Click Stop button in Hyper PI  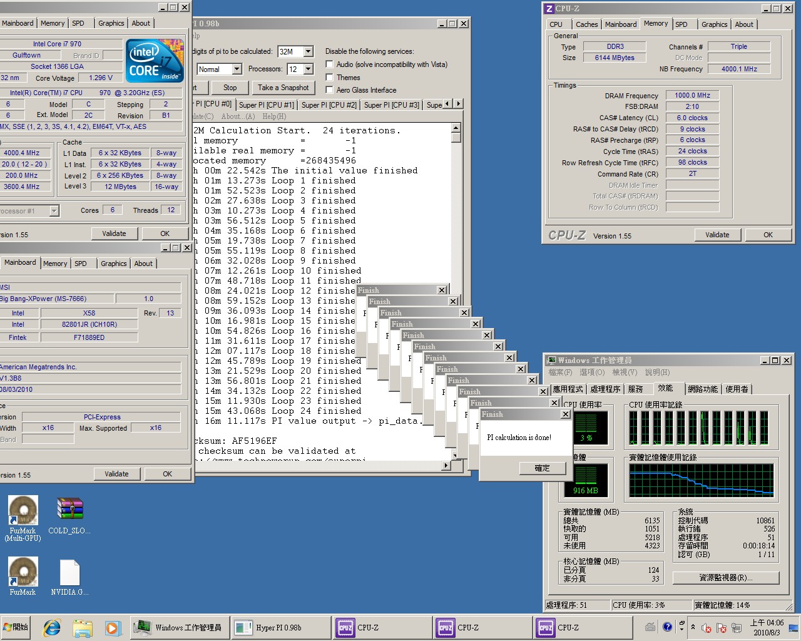tap(230, 88)
